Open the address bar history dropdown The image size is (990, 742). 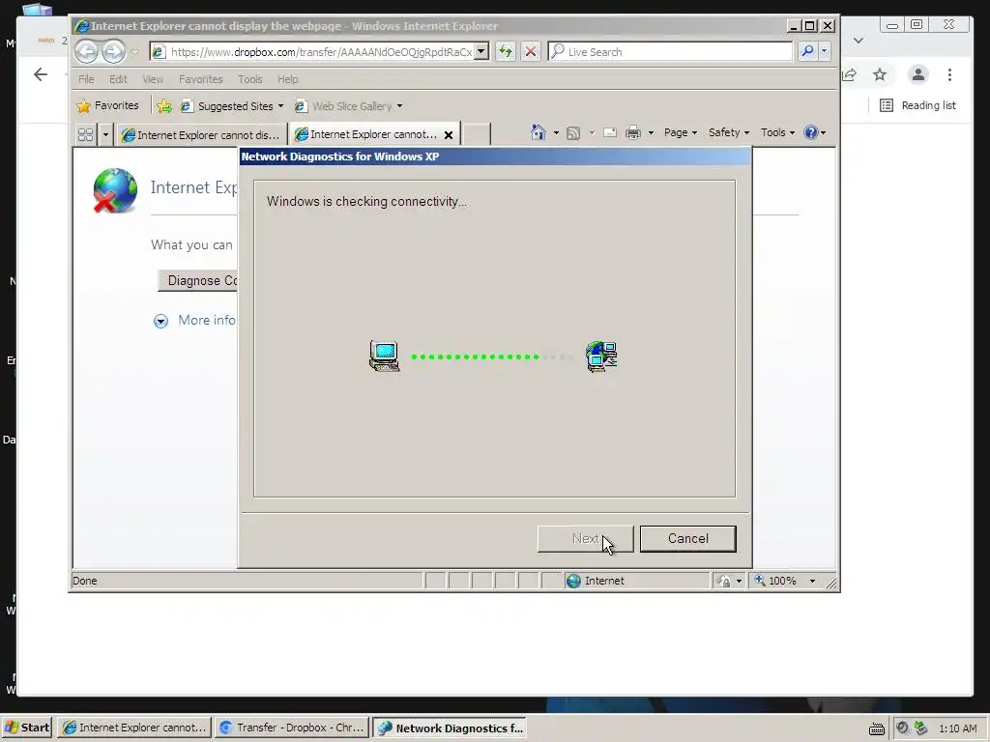[481, 52]
